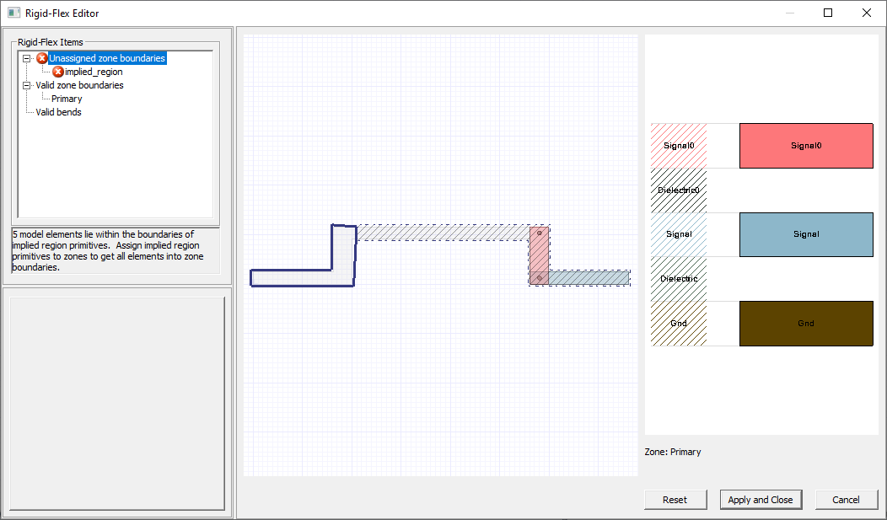
Task: Select the Dielectric0 hatched pattern icon
Action: pos(678,190)
